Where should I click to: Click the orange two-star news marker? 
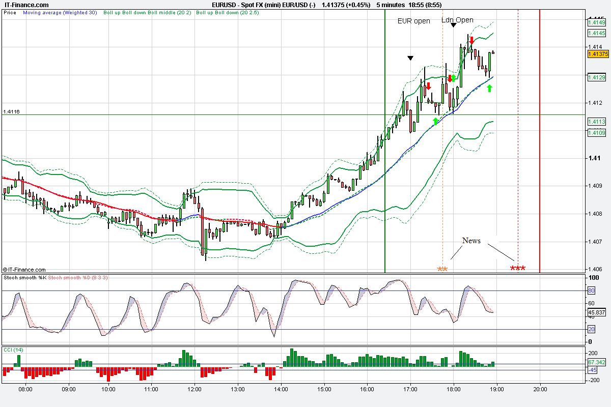[x=442, y=269]
